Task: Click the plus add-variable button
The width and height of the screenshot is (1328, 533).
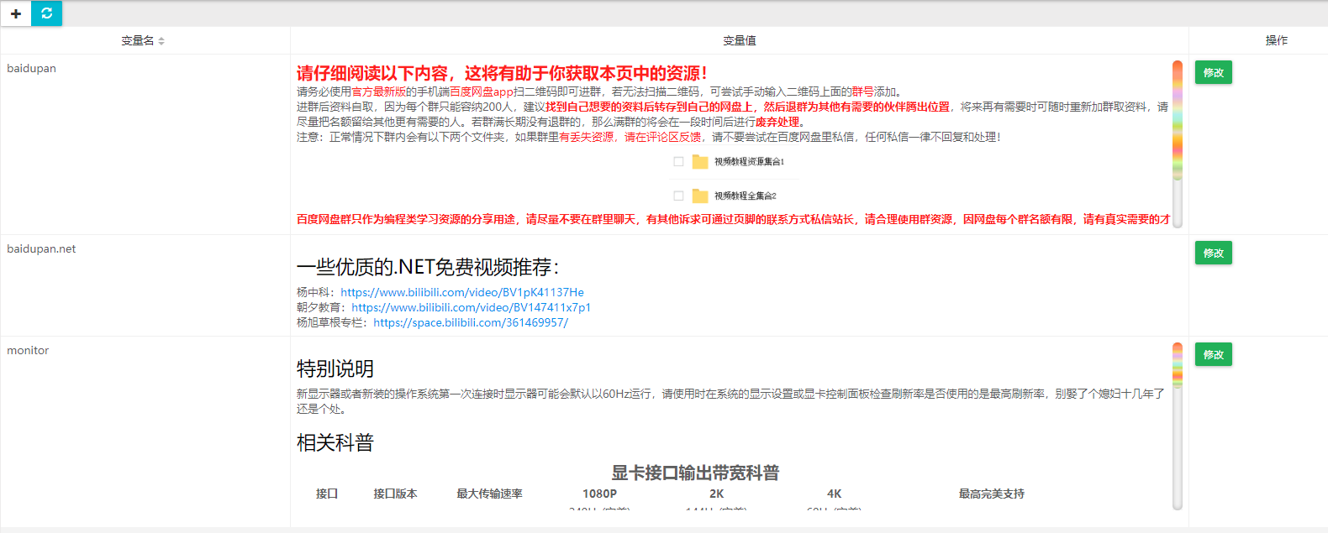Action: pos(16,13)
